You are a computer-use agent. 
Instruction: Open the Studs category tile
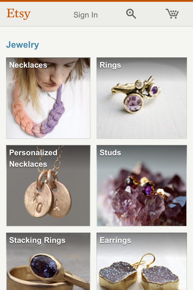[142, 186]
